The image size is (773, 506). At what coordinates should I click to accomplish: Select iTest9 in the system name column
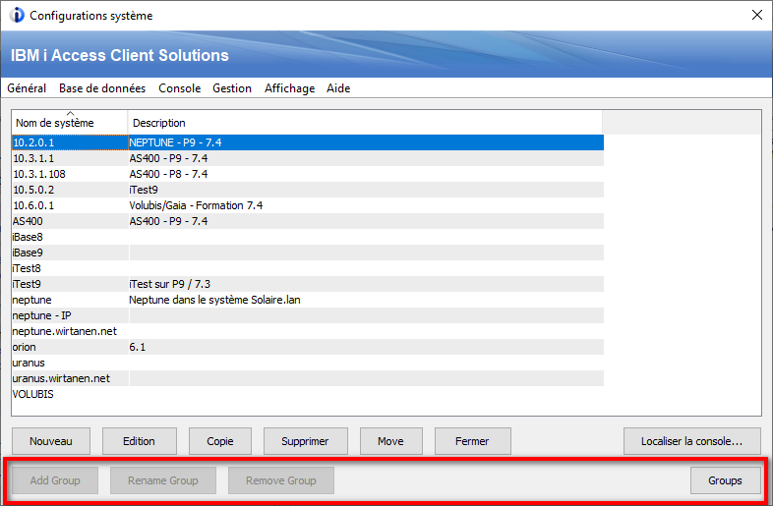point(27,284)
